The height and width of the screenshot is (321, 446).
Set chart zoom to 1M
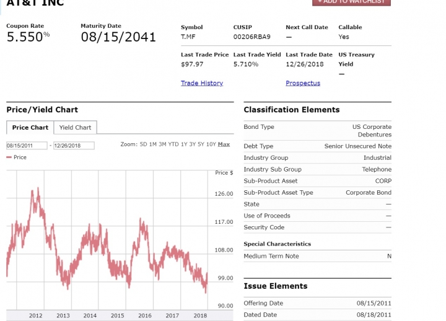point(153,144)
